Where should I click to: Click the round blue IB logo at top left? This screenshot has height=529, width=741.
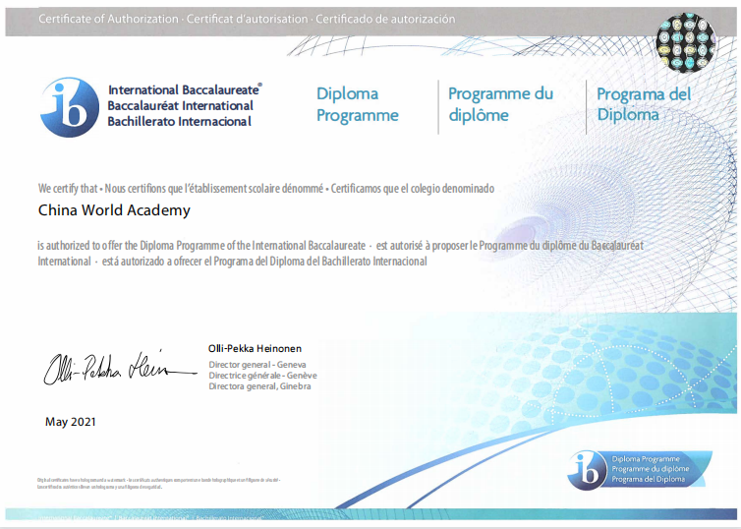coord(70,107)
